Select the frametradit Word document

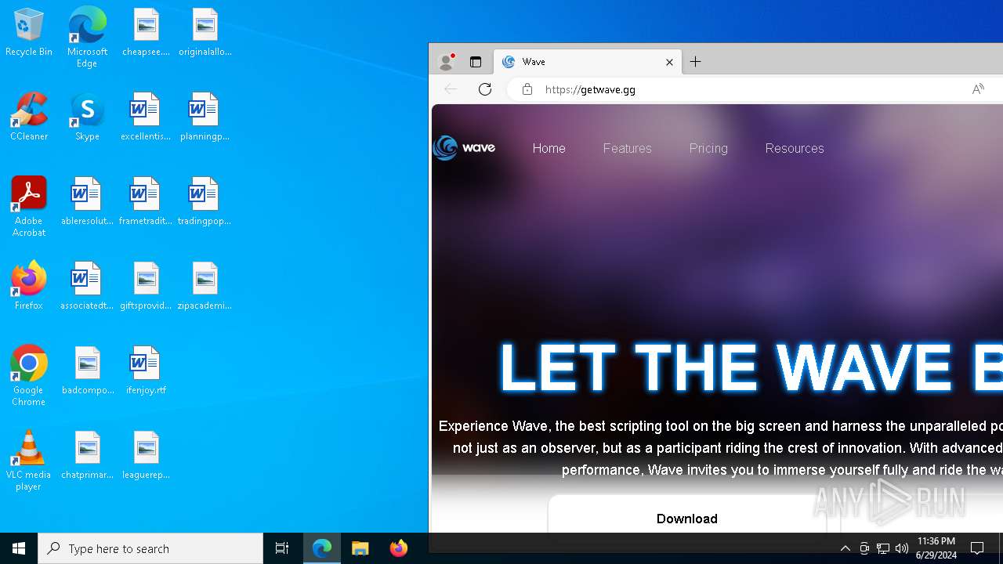[x=146, y=201]
